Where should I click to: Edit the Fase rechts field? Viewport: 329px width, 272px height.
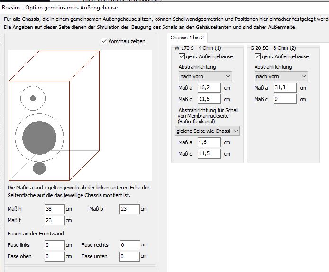point(130,245)
